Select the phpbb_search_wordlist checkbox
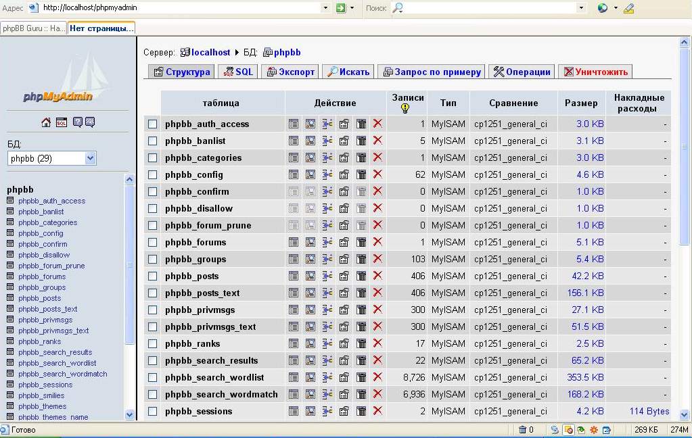 pyautogui.click(x=153, y=378)
